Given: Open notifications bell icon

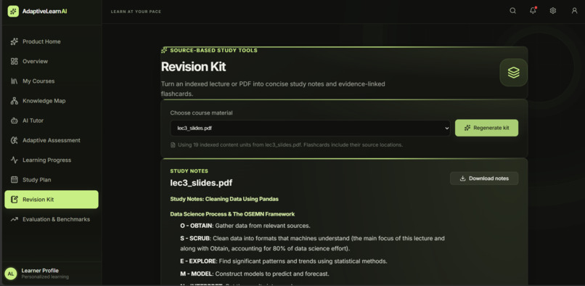Looking at the screenshot, I should point(533,11).
